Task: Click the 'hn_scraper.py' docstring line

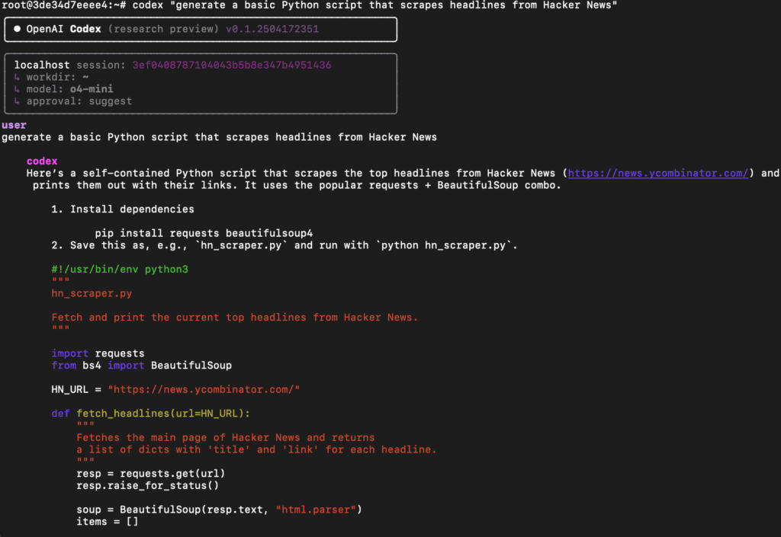Action: pyautogui.click(x=92, y=293)
